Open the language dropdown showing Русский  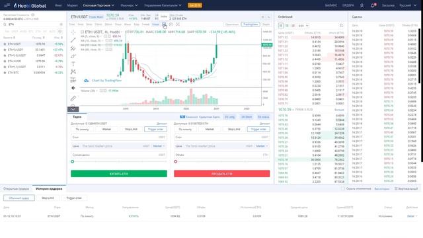click(x=408, y=5)
